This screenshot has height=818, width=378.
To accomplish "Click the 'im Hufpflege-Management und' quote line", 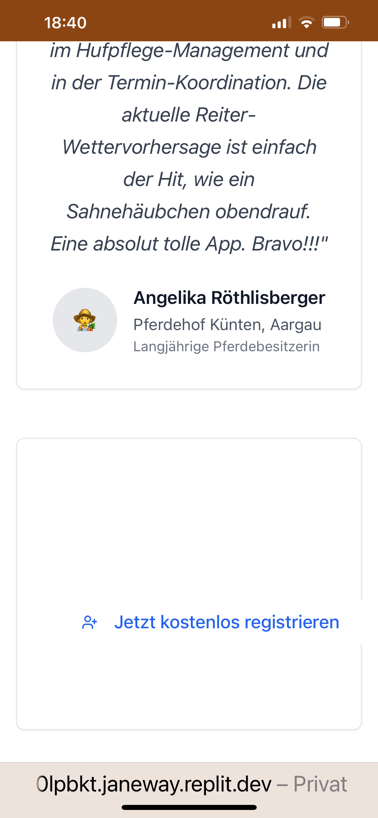I will click(x=189, y=50).
